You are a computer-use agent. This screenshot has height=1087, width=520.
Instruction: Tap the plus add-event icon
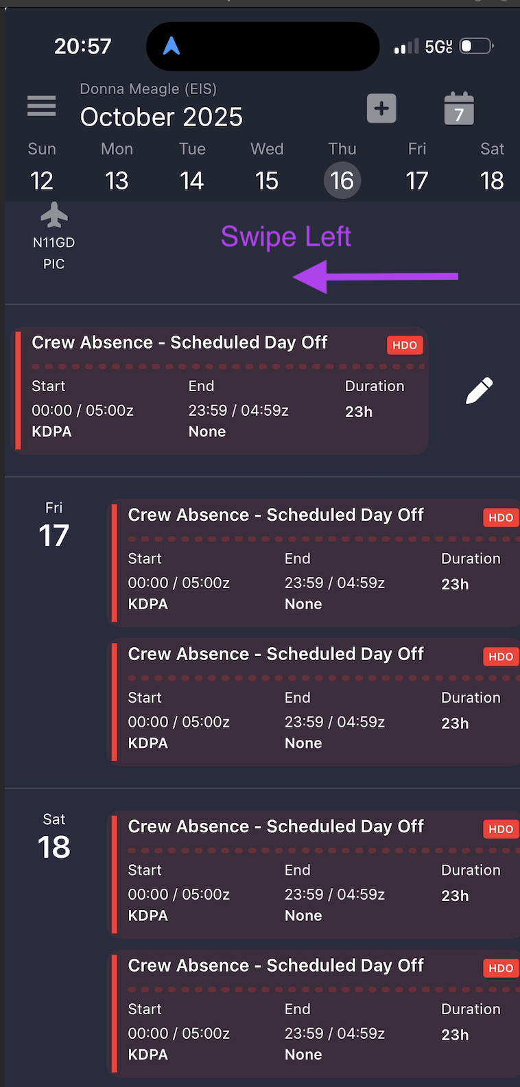[381, 108]
